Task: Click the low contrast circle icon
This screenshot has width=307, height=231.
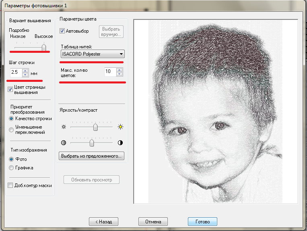Action: (63, 143)
